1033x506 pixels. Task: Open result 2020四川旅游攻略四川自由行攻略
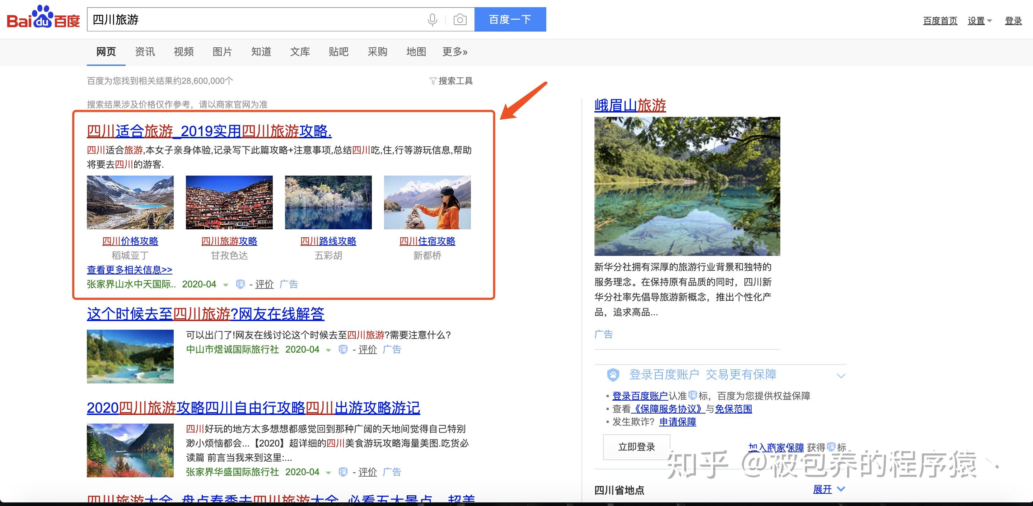(x=253, y=407)
